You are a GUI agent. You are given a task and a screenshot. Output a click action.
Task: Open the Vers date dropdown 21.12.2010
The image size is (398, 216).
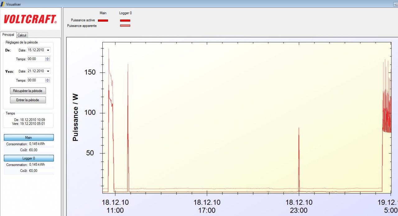(48, 71)
